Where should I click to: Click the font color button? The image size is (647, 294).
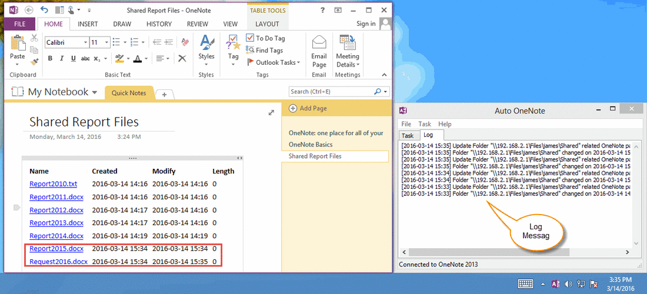click(138, 59)
